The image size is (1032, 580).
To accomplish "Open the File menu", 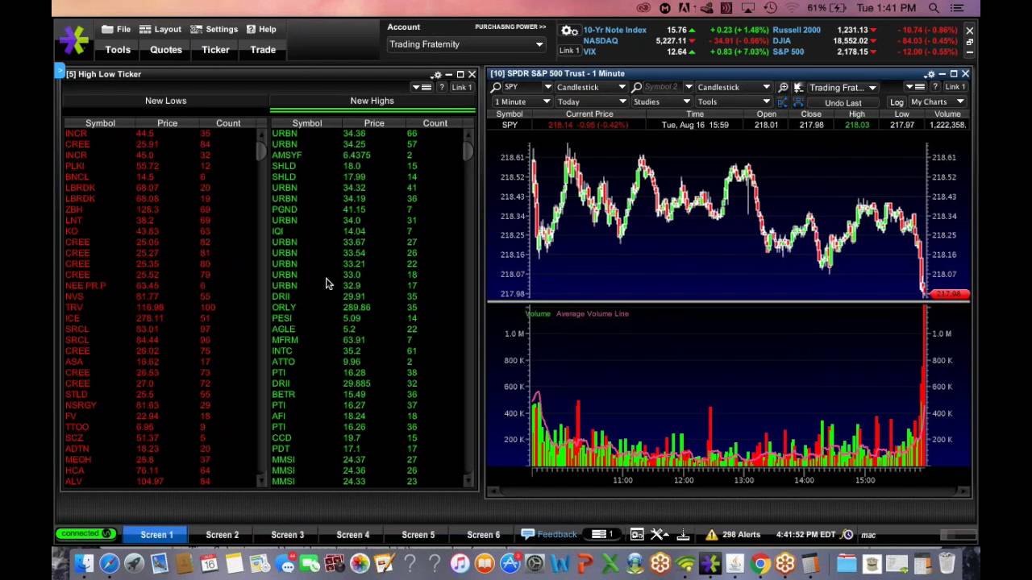I will click(116, 29).
